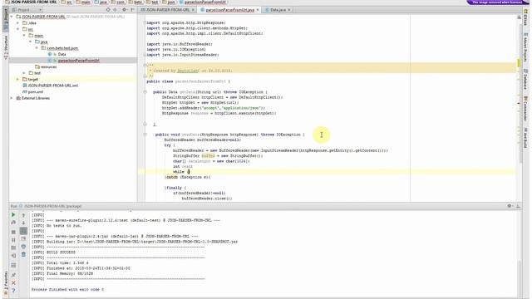Open the Maven Projects side tab
Image resolution: width=532 pixels, height=299 pixels.
(525, 47)
